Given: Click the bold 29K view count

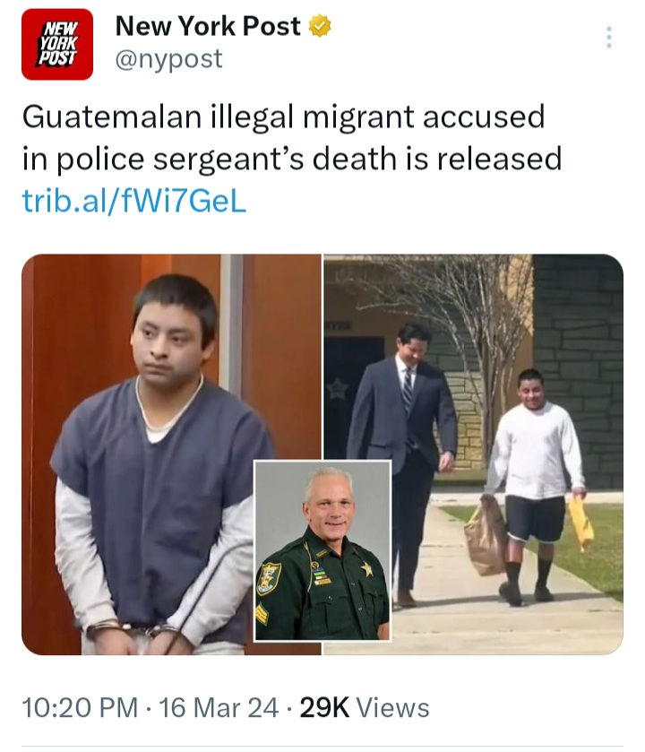Looking at the screenshot, I should [324, 708].
